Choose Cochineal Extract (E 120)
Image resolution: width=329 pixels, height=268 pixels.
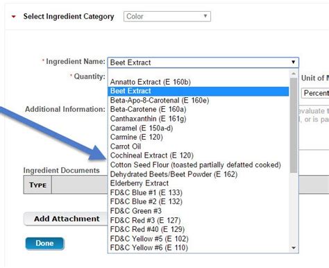199,156
